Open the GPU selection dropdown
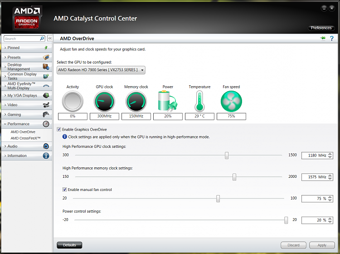340x254 pixels. [101, 70]
